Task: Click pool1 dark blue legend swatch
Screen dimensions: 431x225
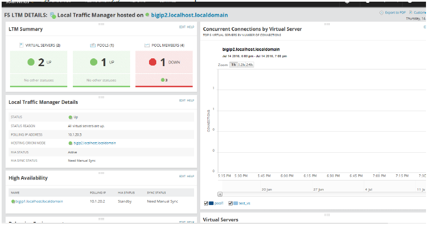Action: click(211, 203)
